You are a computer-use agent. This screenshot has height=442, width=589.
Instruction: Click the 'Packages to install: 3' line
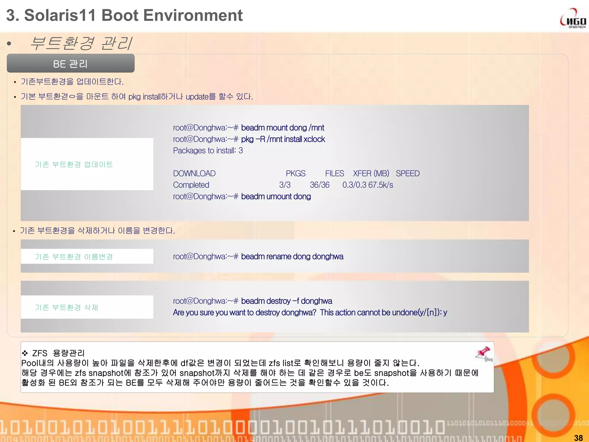[208, 150]
